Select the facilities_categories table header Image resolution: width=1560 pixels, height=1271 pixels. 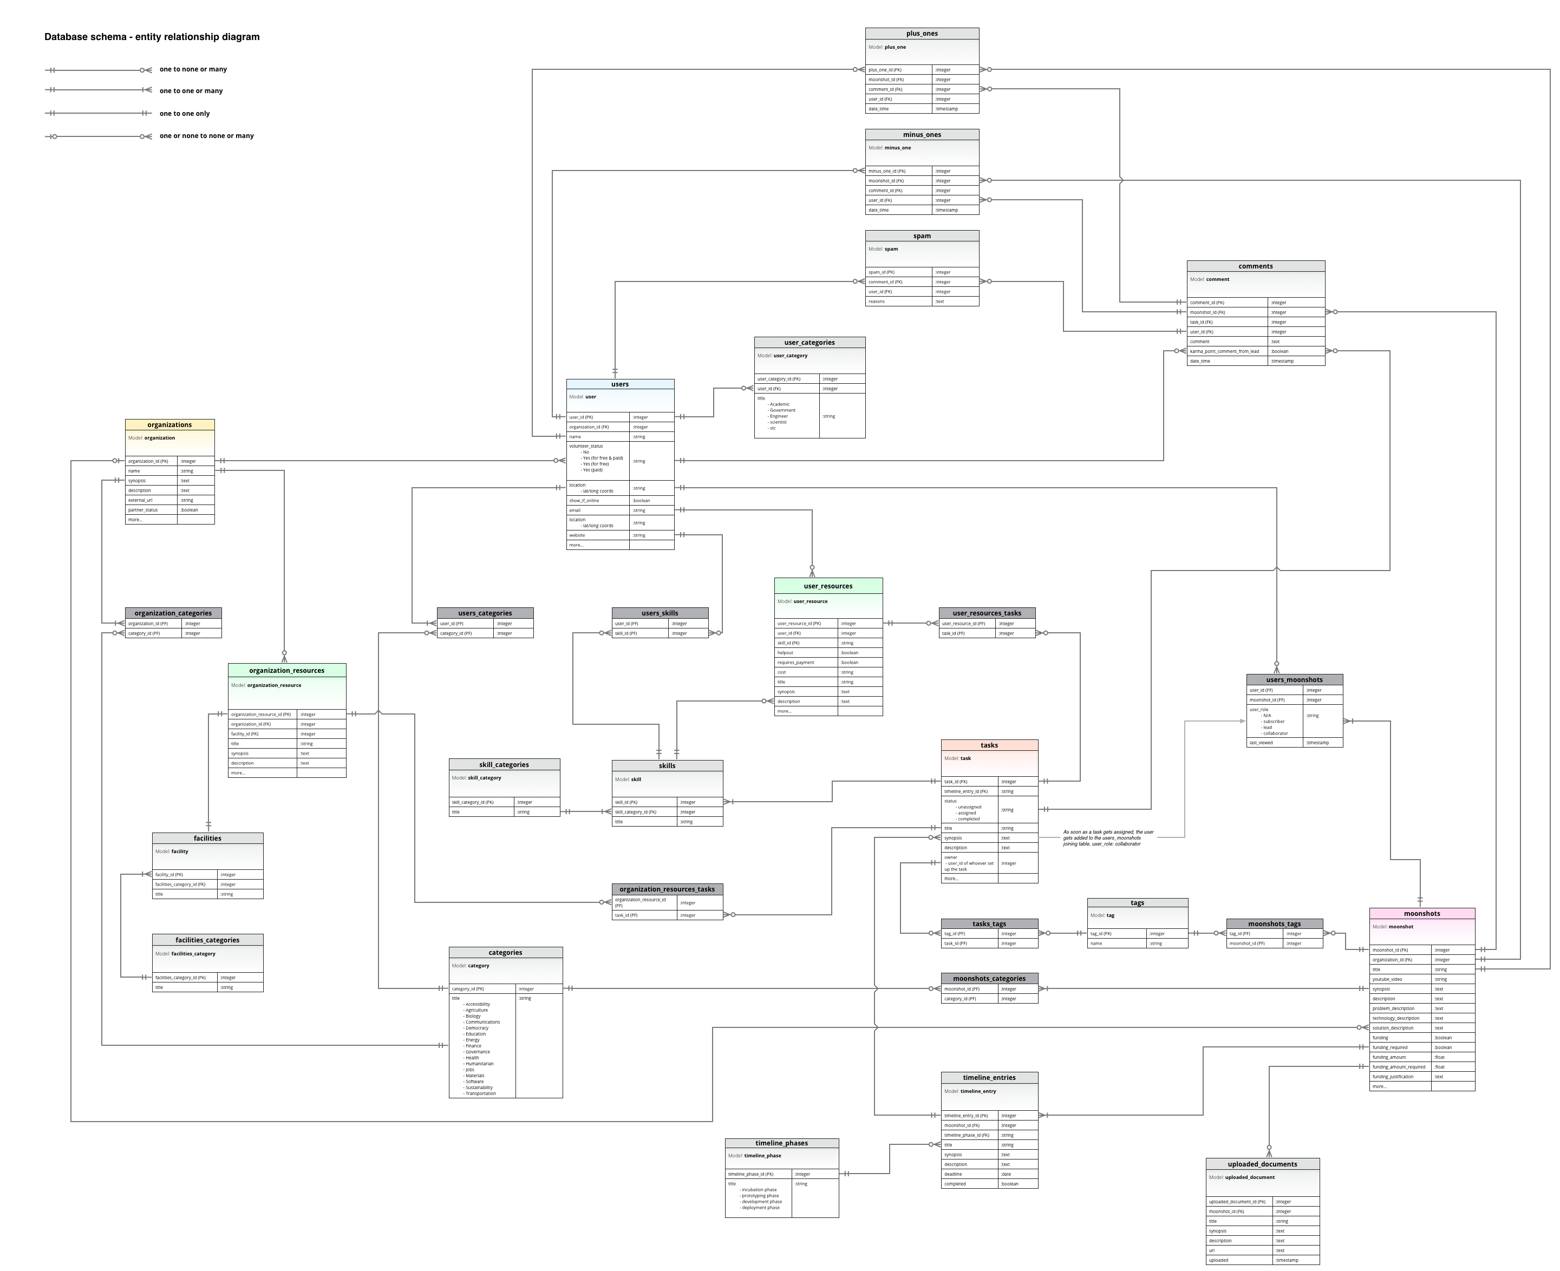click(x=207, y=939)
